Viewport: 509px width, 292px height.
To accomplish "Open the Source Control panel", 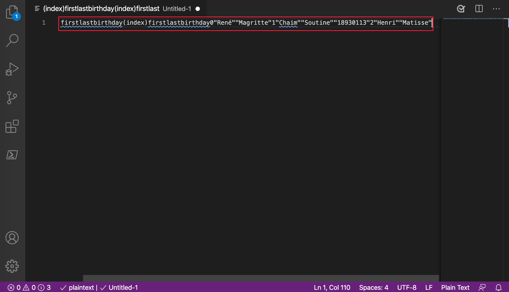I will (x=12, y=98).
